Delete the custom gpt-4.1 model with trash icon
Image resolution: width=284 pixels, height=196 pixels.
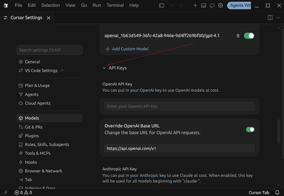coord(238,36)
